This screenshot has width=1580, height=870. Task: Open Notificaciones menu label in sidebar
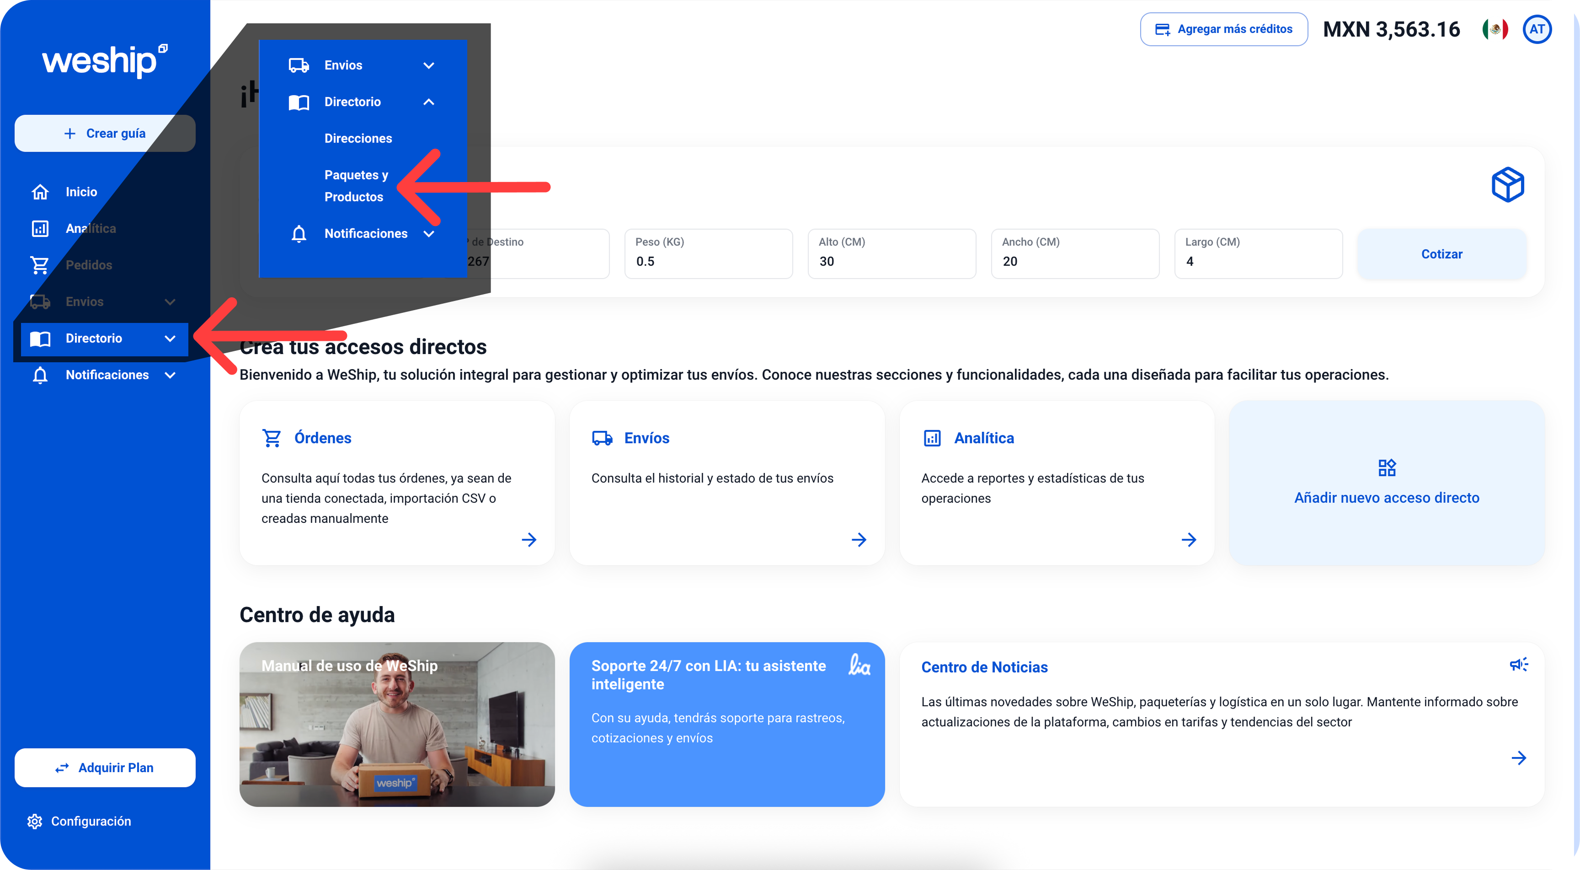tap(107, 375)
